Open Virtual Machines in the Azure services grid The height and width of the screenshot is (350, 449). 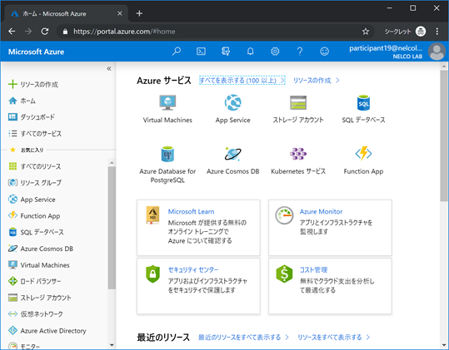click(x=167, y=109)
